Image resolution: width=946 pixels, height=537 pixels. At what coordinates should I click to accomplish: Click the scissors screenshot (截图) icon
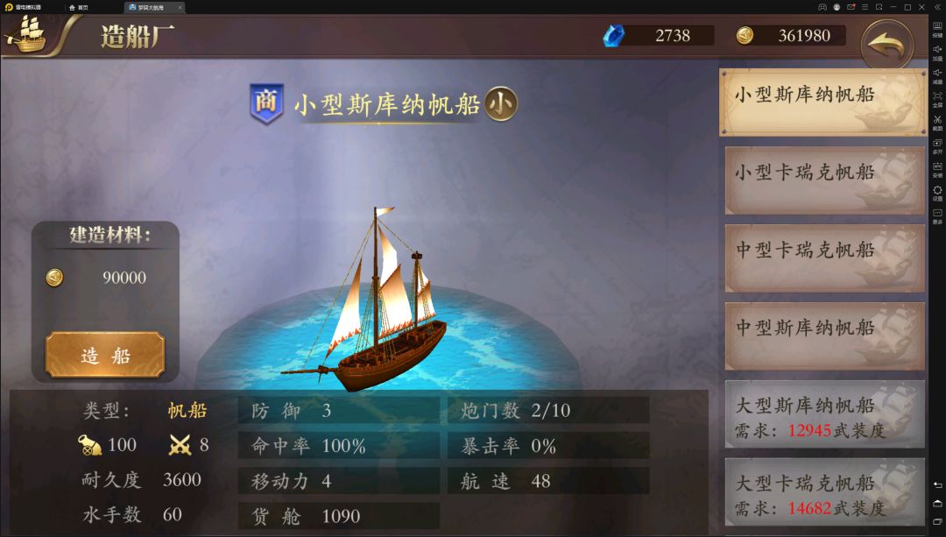tap(937, 121)
